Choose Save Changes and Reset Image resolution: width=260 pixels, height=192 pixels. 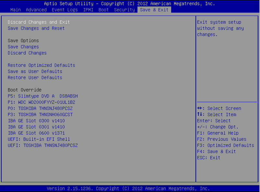36,28
